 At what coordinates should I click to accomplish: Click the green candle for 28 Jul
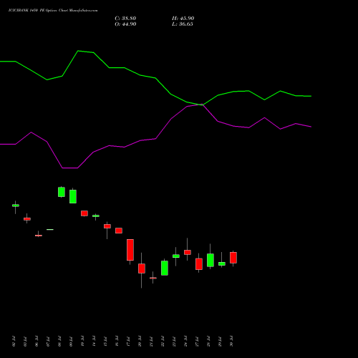(x=211, y=260)
